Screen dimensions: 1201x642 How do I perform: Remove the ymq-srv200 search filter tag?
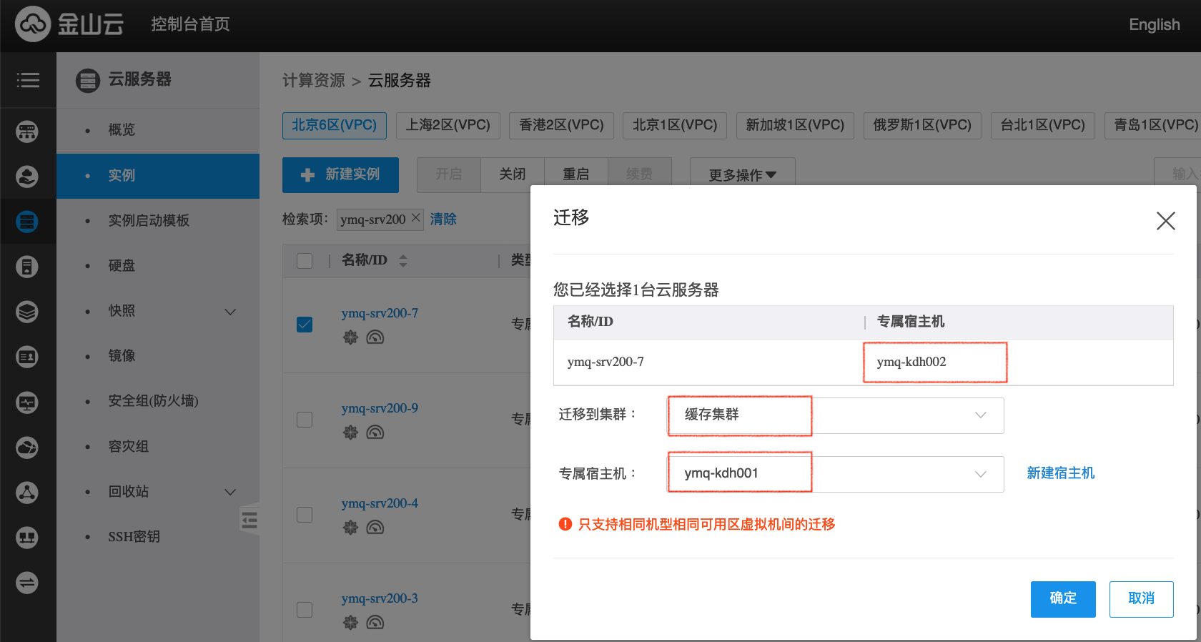click(x=416, y=218)
